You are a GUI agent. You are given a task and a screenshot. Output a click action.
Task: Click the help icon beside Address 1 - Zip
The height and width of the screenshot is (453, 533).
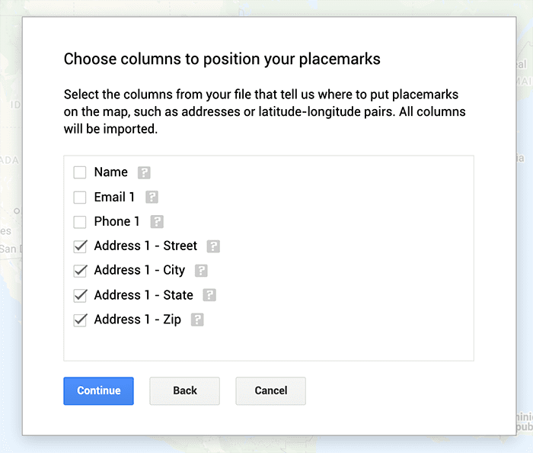pos(197,320)
